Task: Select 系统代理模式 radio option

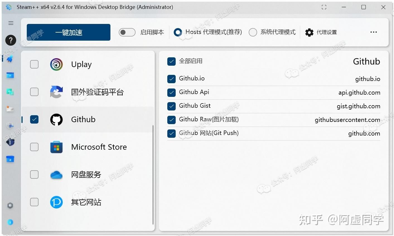Action: tap(253, 32)
